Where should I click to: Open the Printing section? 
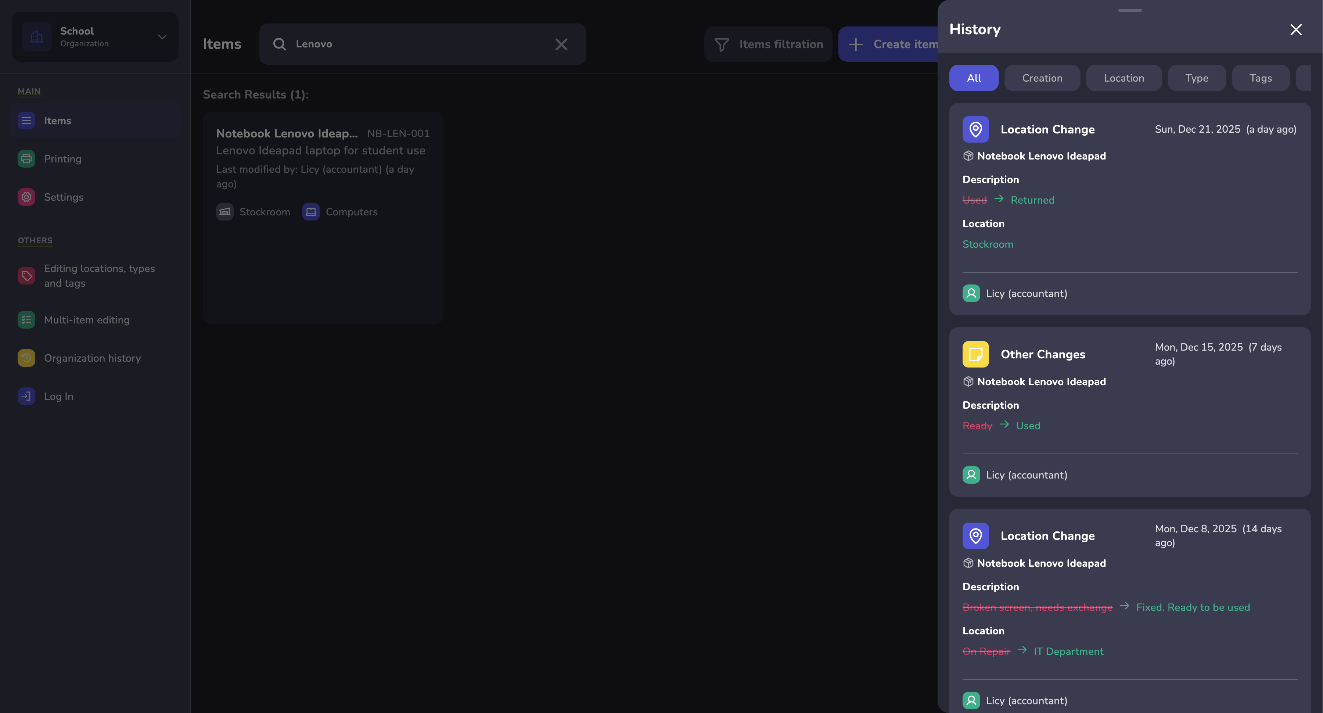(x=62, y=159)
